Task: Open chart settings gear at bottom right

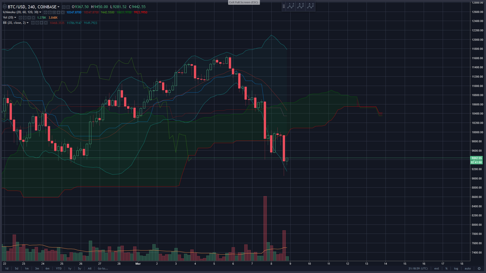Action: (479, 268)
